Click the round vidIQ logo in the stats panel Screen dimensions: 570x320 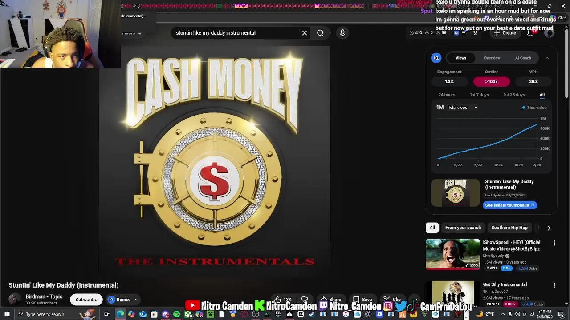436,58
